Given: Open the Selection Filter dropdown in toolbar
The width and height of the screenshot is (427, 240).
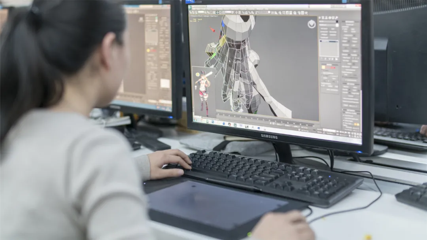Looking at the screenshot, I should [201, 12].
